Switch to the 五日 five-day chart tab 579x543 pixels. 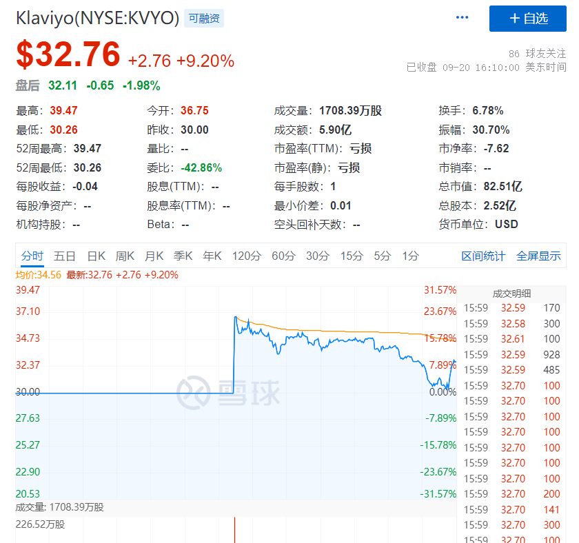[x=65, y=255]
